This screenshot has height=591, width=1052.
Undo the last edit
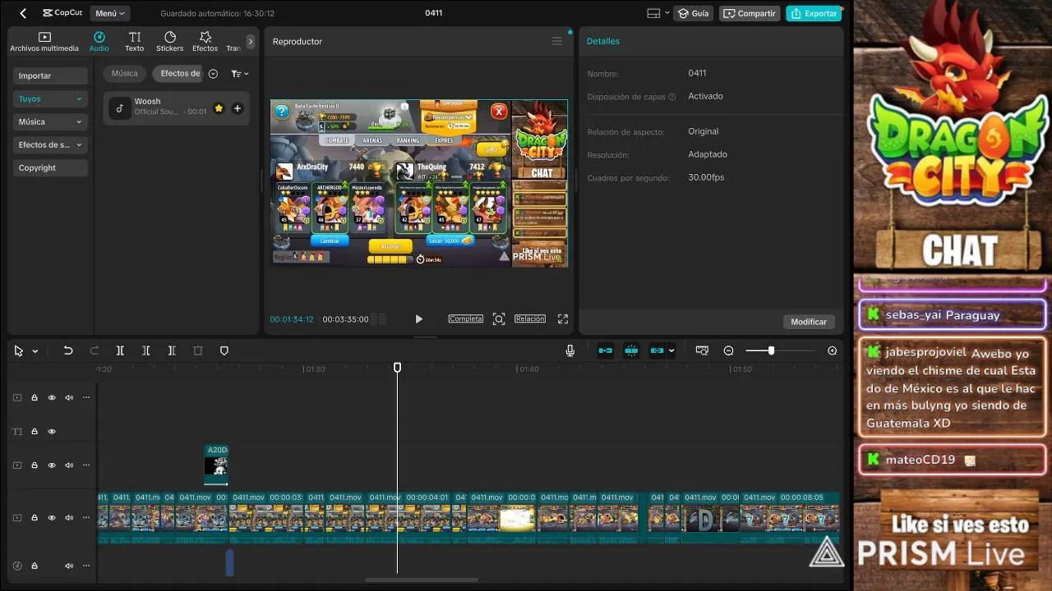tap(68, 350)
